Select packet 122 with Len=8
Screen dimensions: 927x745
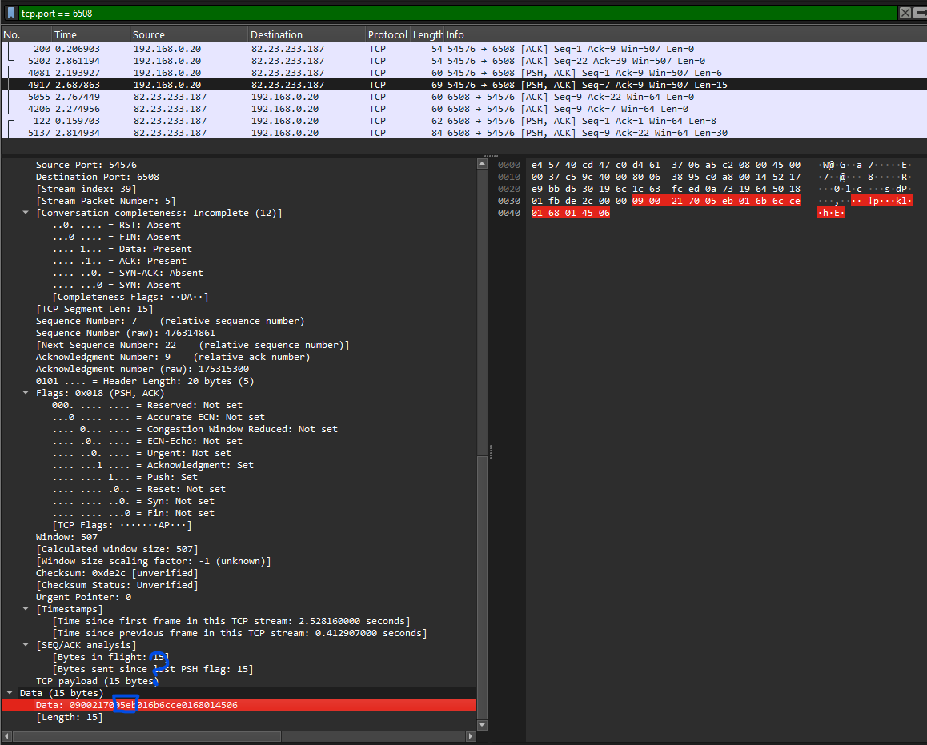pyautogui.click(x=240, y=121)
